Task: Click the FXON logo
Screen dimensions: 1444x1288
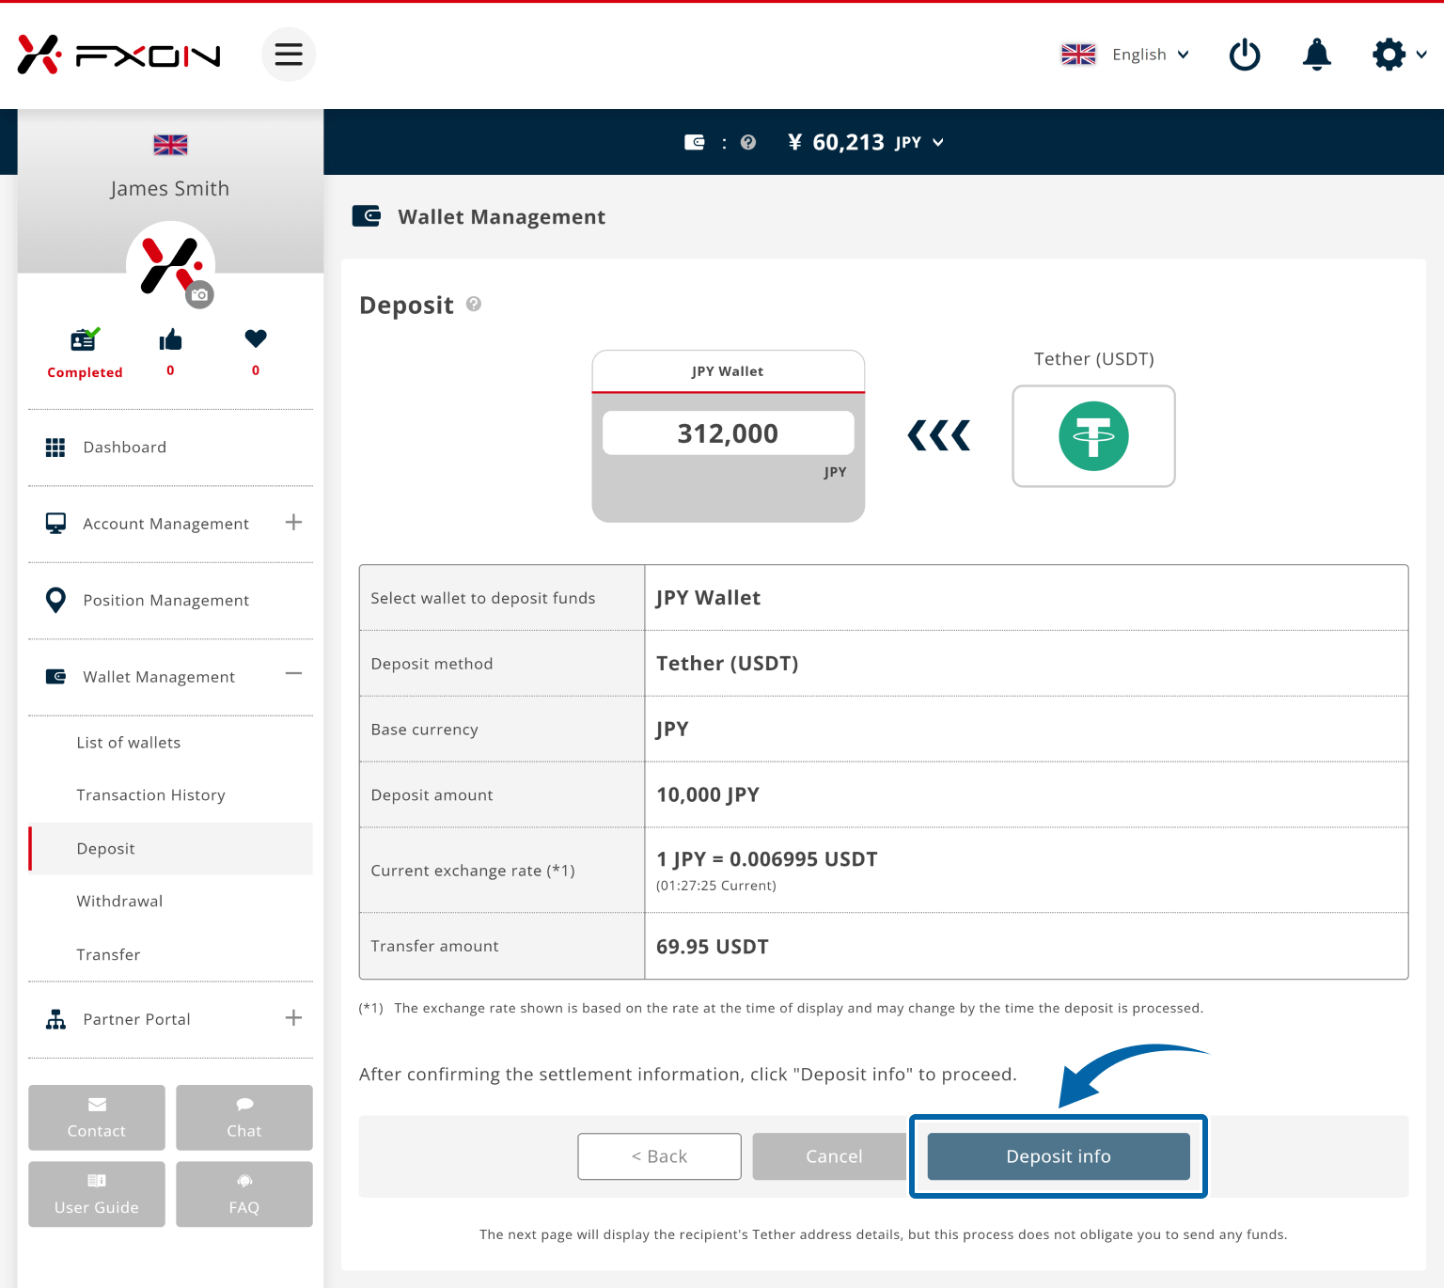Action: (119, 55)
